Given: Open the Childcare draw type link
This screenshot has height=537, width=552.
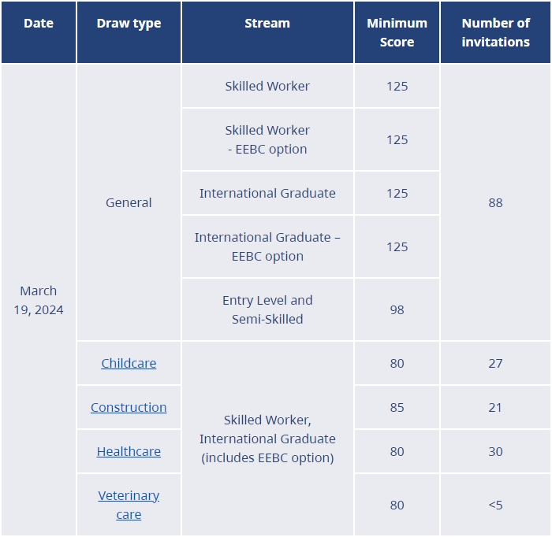Looking at the screenshot, I should point(129,363).
